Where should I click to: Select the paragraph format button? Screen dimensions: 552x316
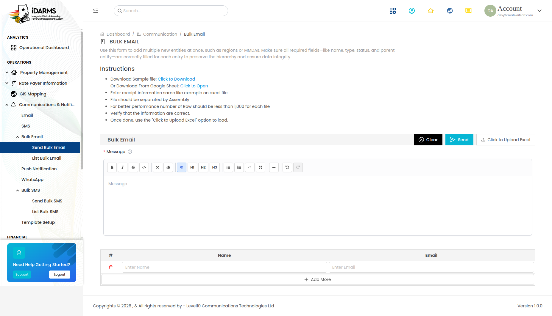(x=182, y=167)
